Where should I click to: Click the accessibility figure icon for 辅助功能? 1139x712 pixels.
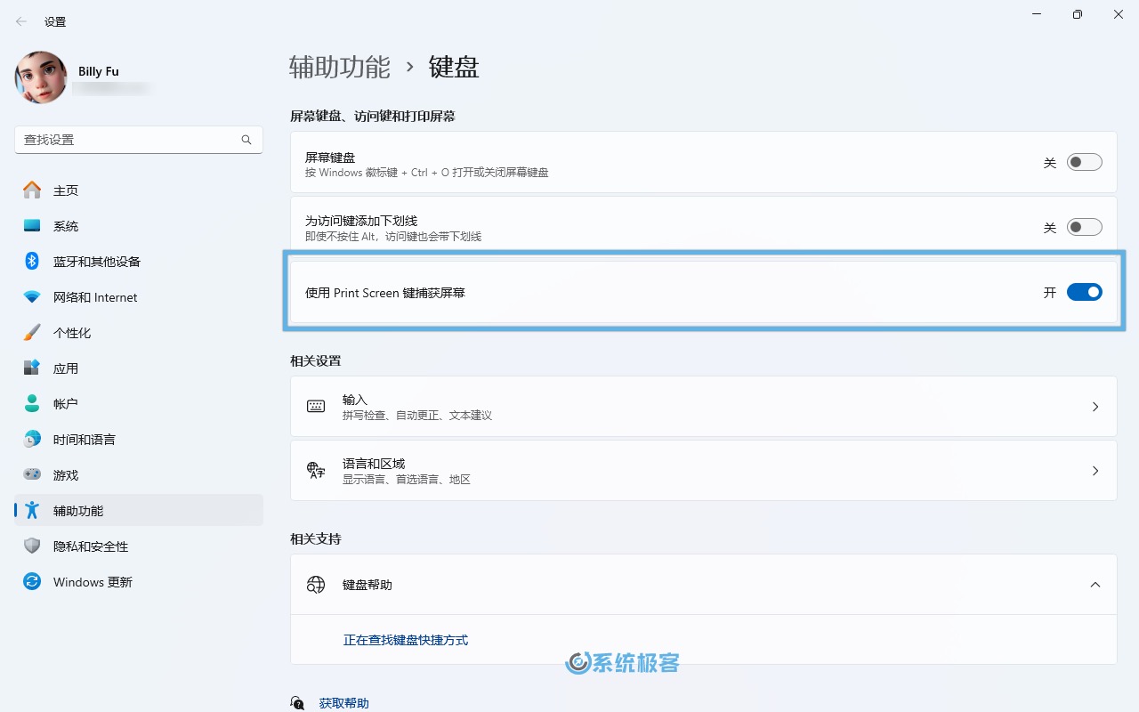[32, 511]
